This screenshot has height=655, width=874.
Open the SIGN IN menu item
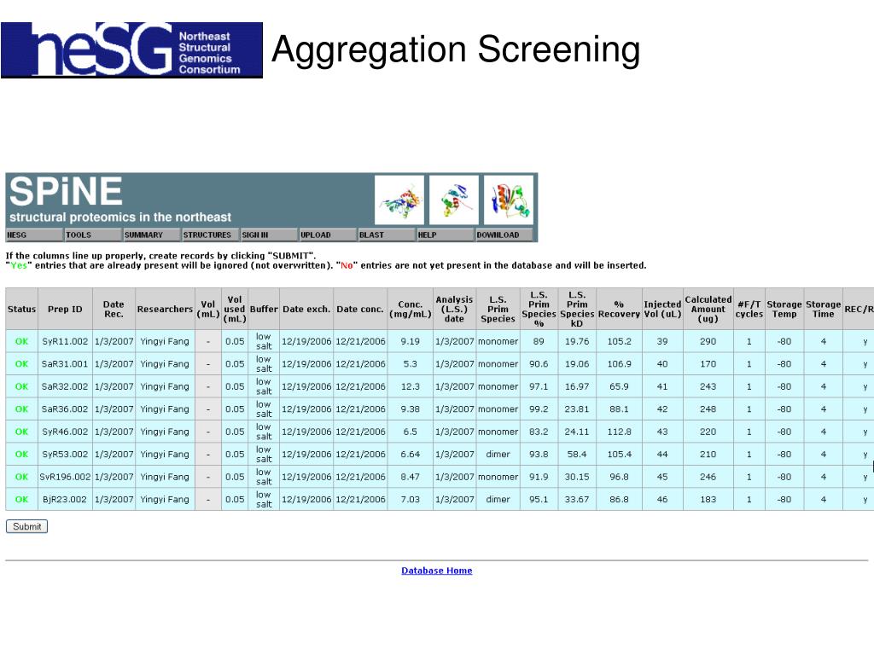coord(269,235)
